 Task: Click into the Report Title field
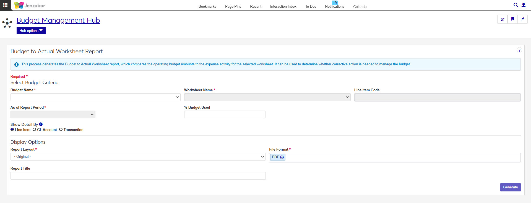pos(138,176)
